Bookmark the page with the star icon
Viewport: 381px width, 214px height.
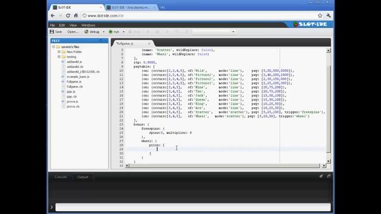click(x=320, y=15)
